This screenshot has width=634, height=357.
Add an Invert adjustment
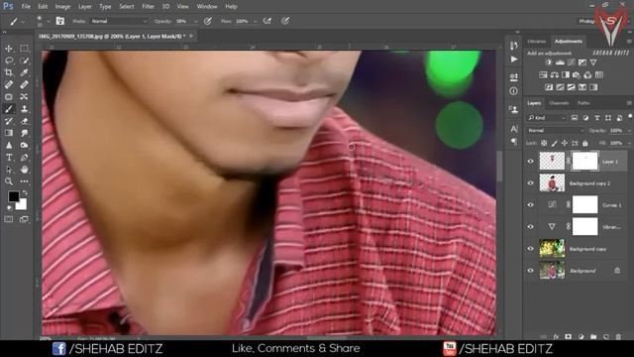pos(549,87)
